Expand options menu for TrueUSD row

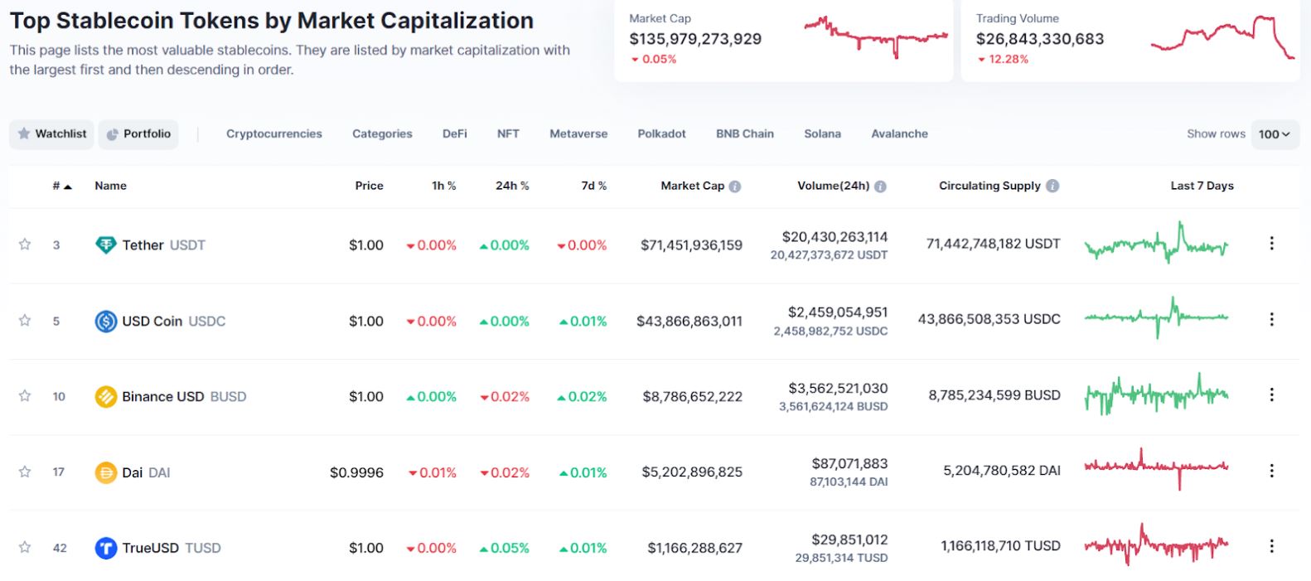[x=1271, y=546]
